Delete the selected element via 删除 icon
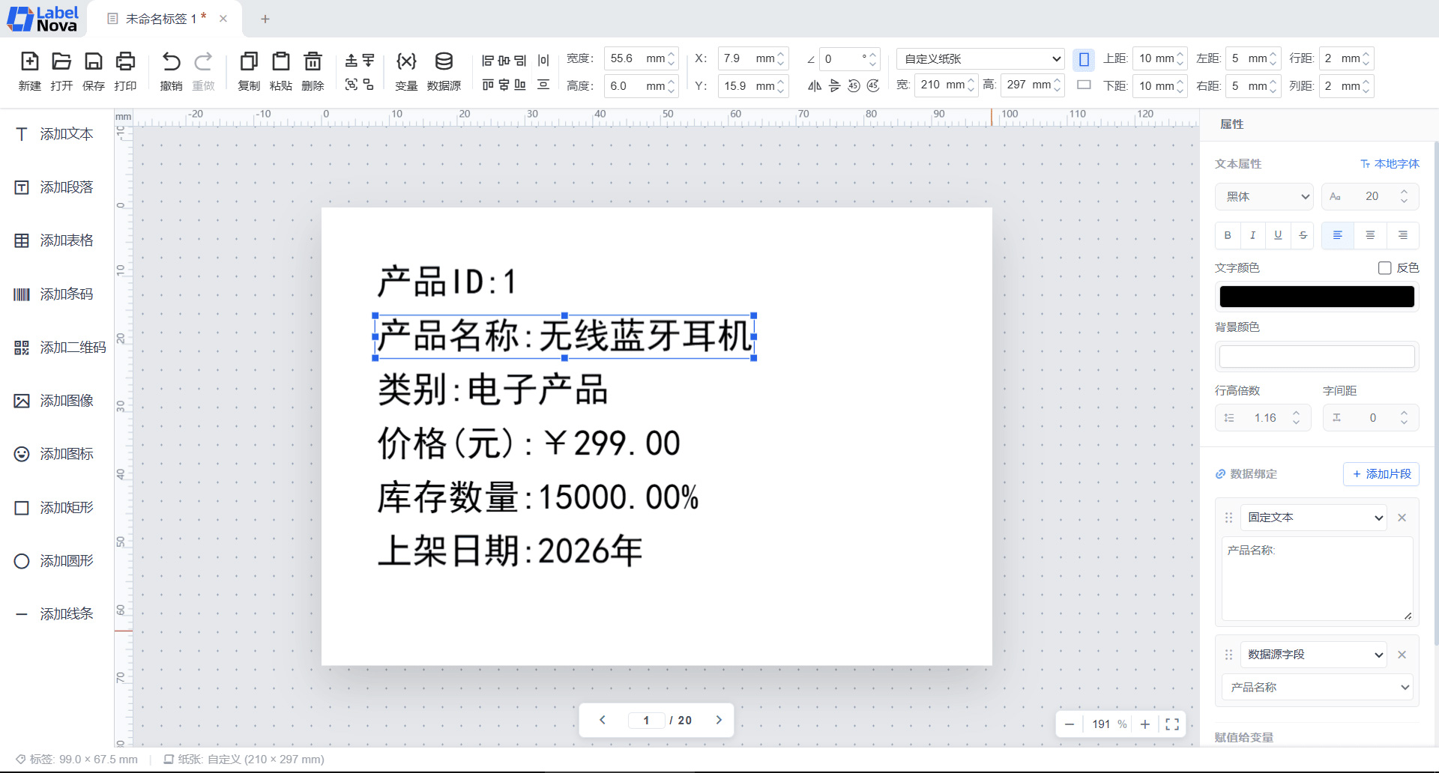This screenshot has height=773, width=1439. 313,71
